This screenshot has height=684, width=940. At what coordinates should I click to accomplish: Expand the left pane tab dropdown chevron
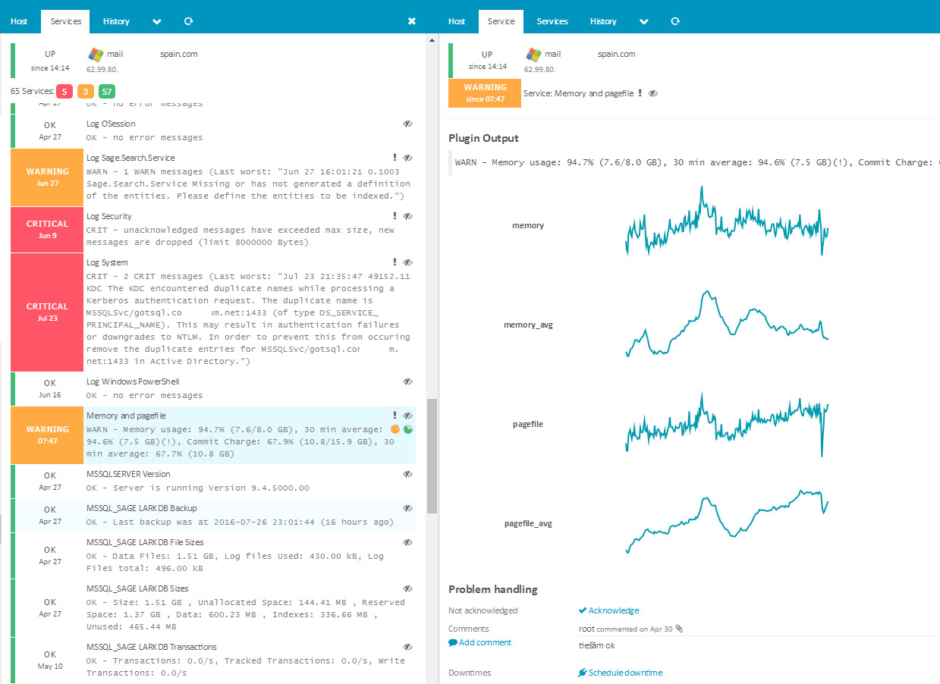pyautogui.click(x=157, y=21)
